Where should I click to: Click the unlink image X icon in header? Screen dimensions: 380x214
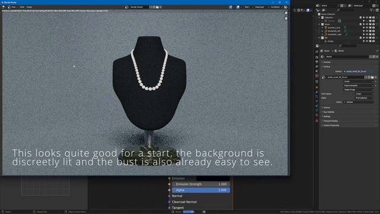pos(160,7)
